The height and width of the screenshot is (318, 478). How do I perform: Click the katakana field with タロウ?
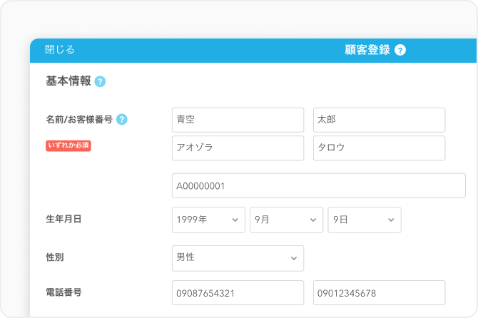point(379,148)
